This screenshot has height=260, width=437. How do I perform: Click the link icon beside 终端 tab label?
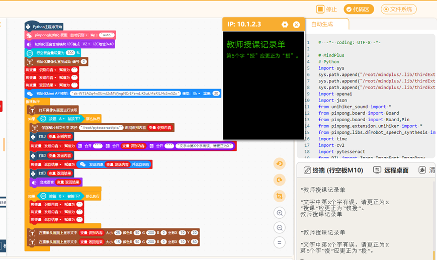[307, 170]
